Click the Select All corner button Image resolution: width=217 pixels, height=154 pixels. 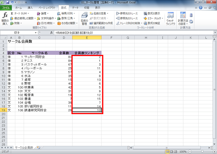click(x=3, y=38)
